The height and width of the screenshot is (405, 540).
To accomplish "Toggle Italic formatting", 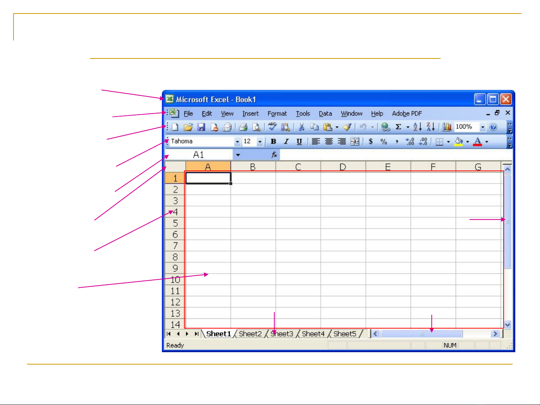I will 286,142.
